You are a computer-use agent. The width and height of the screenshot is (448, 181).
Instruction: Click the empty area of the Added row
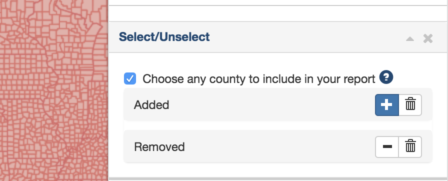271,105
